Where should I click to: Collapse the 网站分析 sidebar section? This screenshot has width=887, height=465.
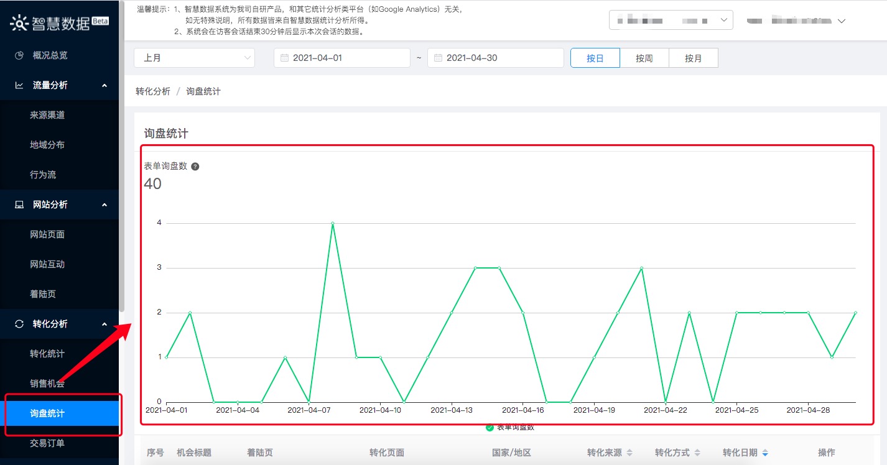tap(104, 205)
